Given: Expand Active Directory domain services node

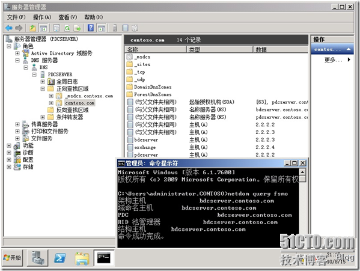Looking at the screenshot, I should coord(17,53).
